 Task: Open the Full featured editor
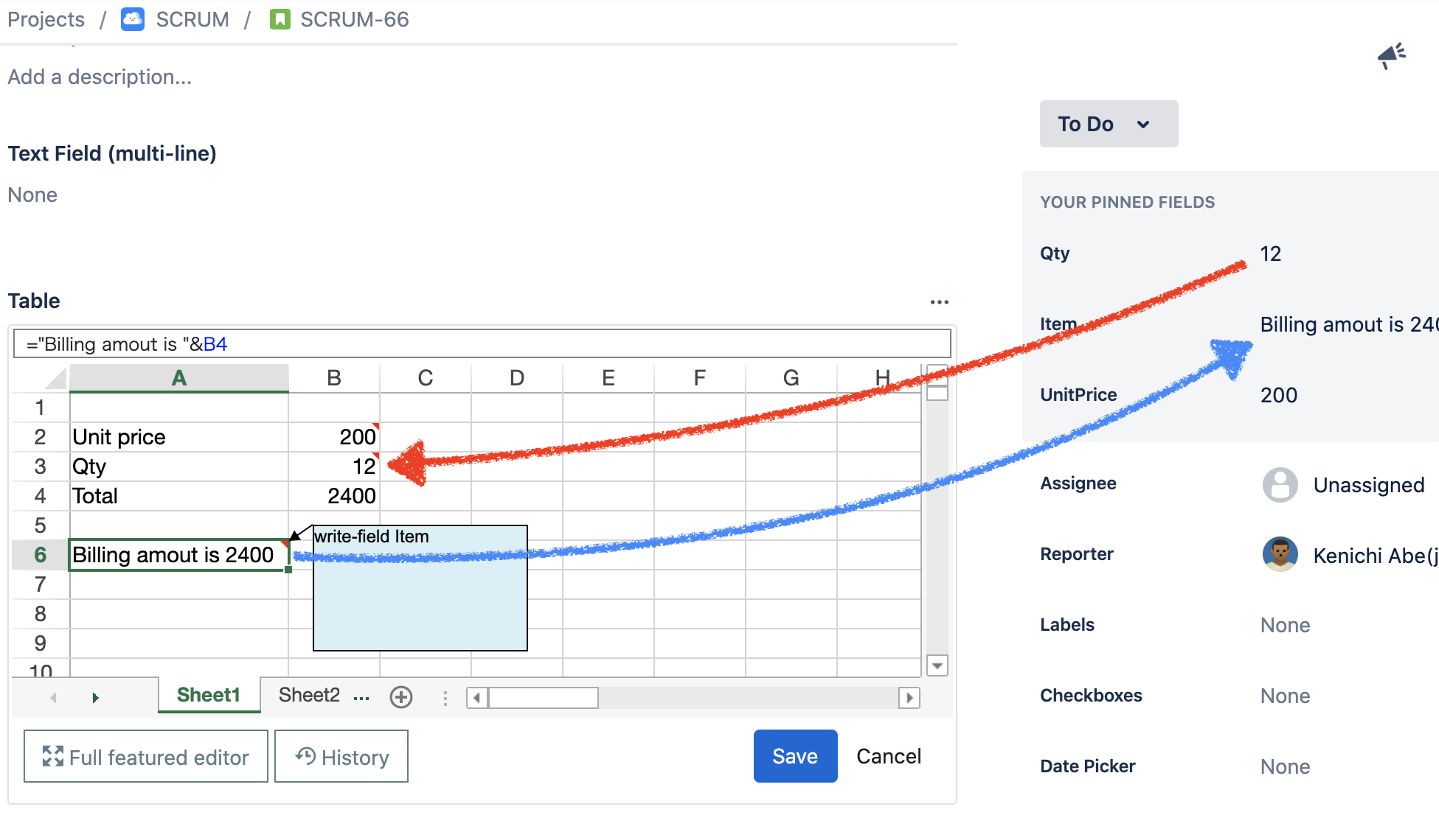pyautogui.click(x=146, y=756)
